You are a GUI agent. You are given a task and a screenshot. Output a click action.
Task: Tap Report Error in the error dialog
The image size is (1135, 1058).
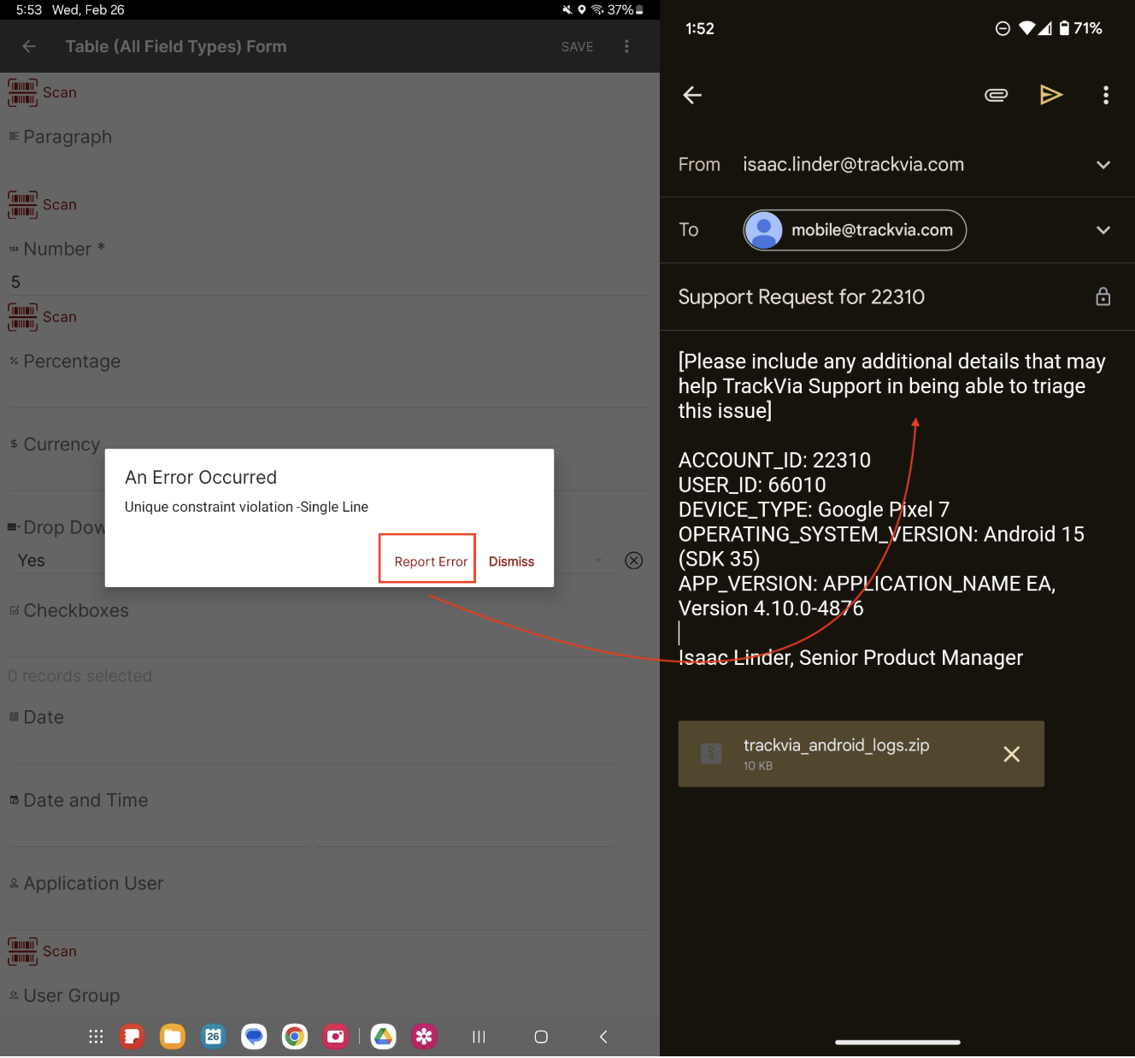(x=430, y=561)
